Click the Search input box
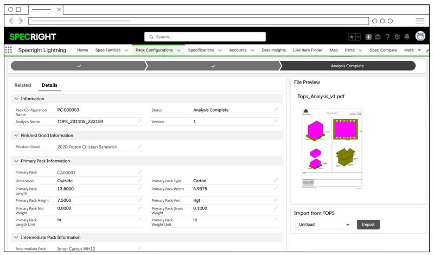Screen dimensions: 434x255 click(x=205, y=37)
